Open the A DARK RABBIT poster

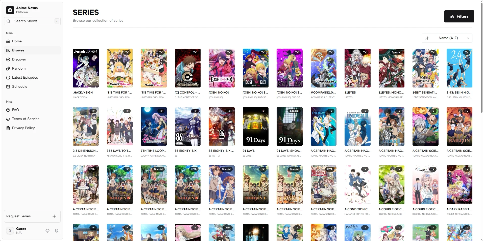pyautogui.click(x=459, y=185)
